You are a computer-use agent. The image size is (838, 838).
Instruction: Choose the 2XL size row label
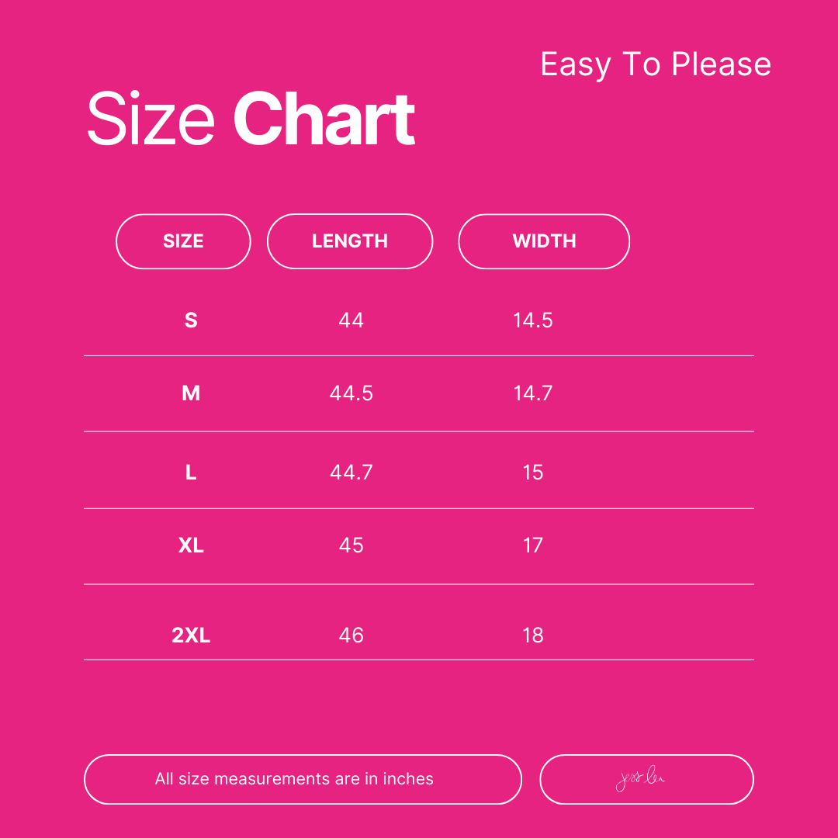191,636
